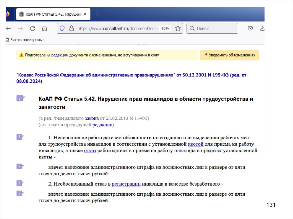Open the Downloads arrow icon
This screenshot has height=219, width=293.
pos(262,28)
